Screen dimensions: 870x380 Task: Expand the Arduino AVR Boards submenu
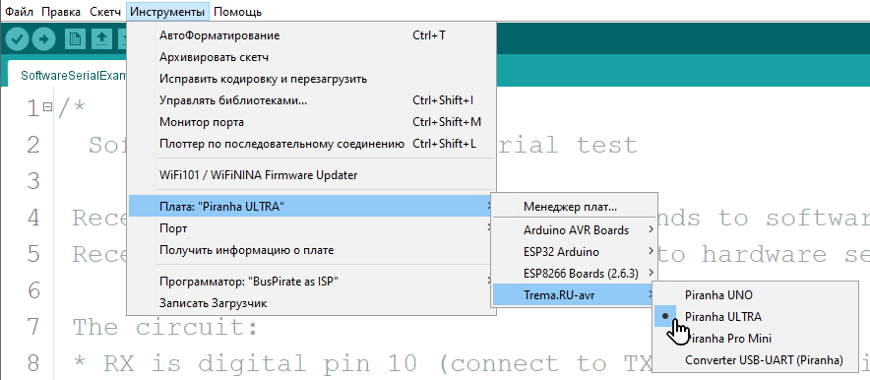click(575, 229)
